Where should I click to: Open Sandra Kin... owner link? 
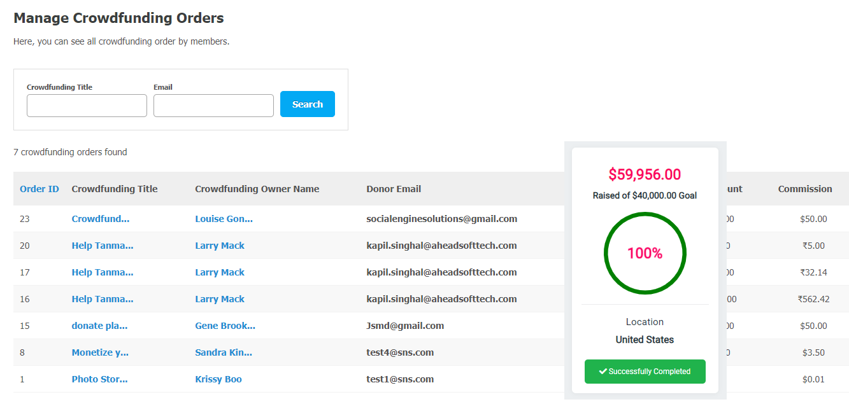[224, 352]
